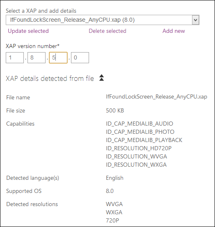Click the third version field containing 5

click(58, 57)
